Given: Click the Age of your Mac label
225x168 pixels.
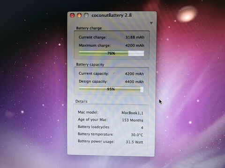Looking at the screenshot, I should [x=93, y=119].
